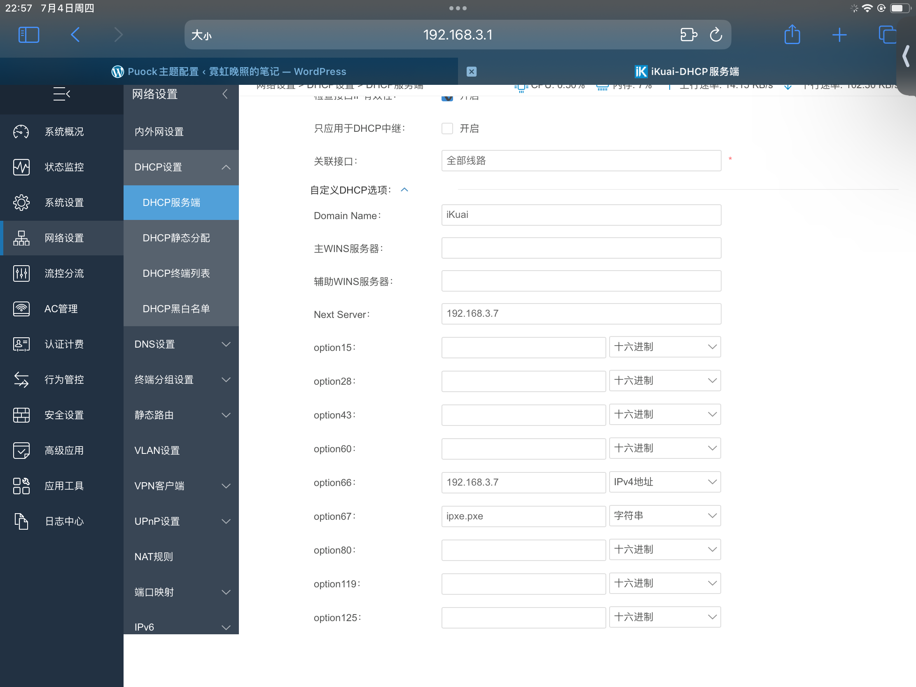Viewport: 916px width, 687px height.
Task: Open the 安全设置 firewall settings icon
Action: pyautogui.click(x=21, y=415)
